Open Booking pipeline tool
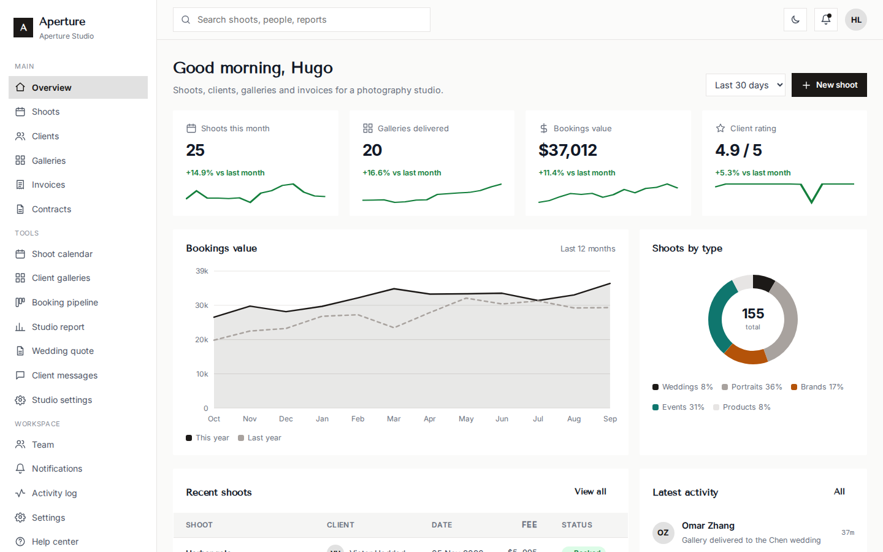The height and width of the screenshot is (552, 883). [78, 302]
